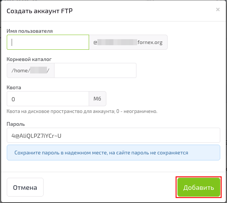227x203 pixels.
Task: Click the Пароль label
Action: pyautogui.click(x=15, y=124)
